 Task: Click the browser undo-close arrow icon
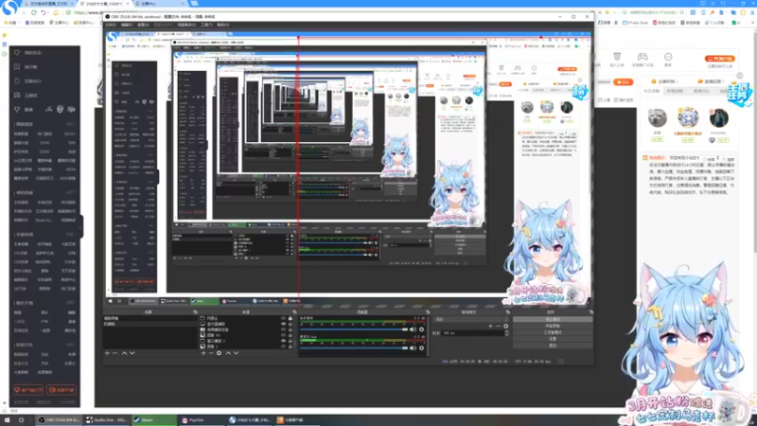pos(44,12)
